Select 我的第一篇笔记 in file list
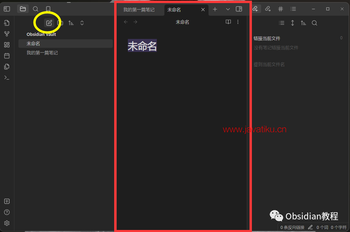This screenshot has height=232, width=350. pyautogui.click(x=42, y=53)
